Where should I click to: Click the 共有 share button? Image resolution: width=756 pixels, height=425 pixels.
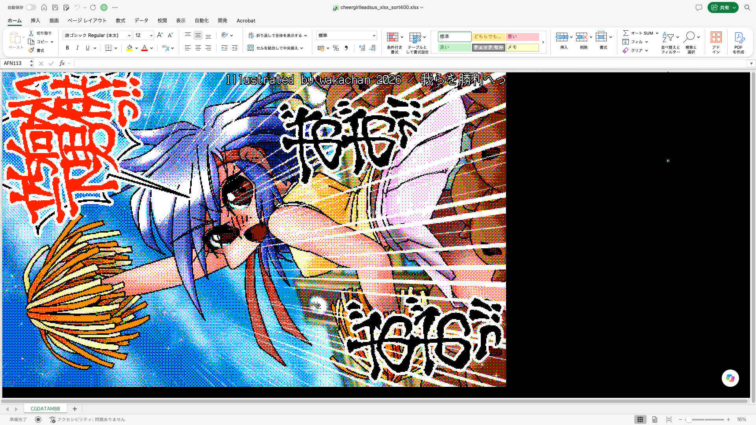(x=723, y=7)
